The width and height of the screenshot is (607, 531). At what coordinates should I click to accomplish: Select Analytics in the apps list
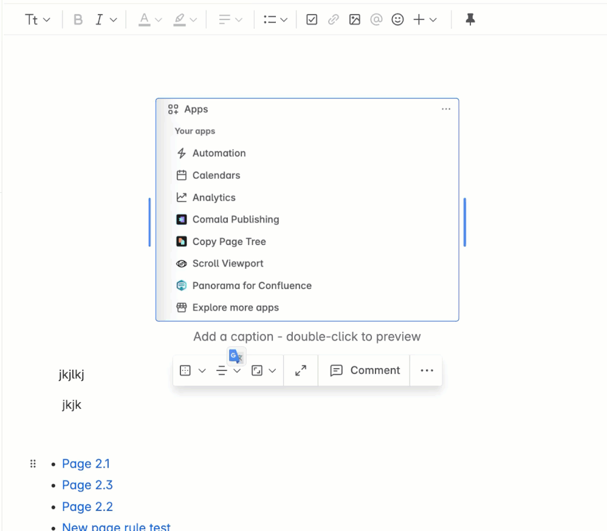[x=214, y=197]
